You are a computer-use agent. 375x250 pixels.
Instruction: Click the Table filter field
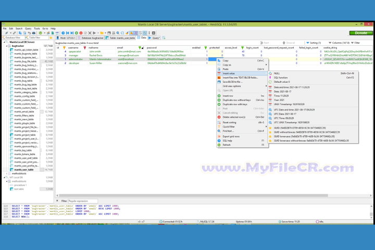coord(36,38)
